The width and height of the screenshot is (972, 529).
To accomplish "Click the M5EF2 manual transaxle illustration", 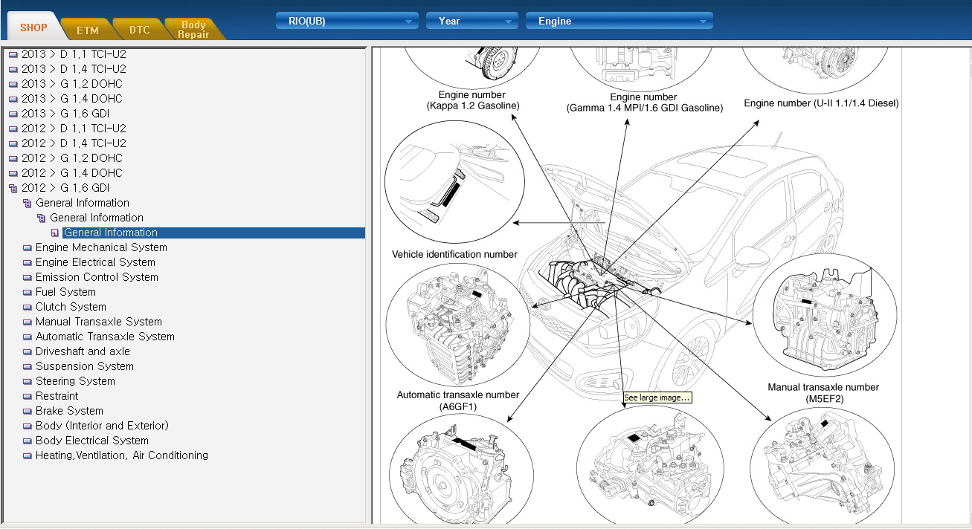I will click(825, 314).
